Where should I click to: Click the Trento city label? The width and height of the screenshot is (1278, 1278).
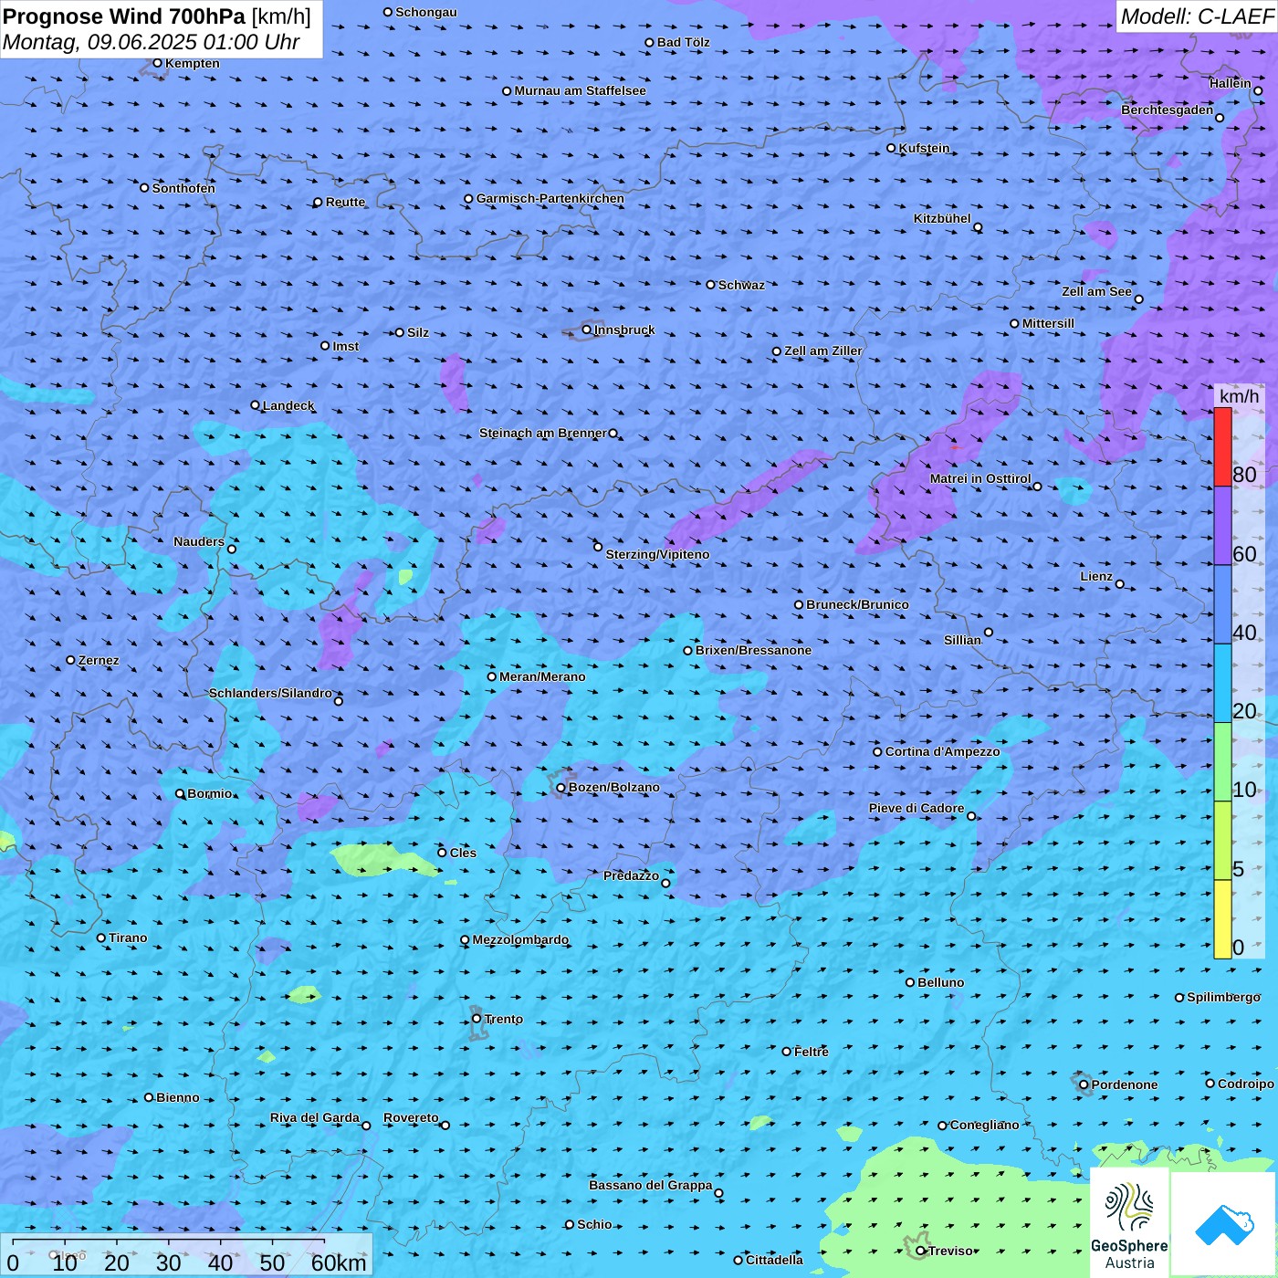pyautogui.click(x=504, y=1019)
